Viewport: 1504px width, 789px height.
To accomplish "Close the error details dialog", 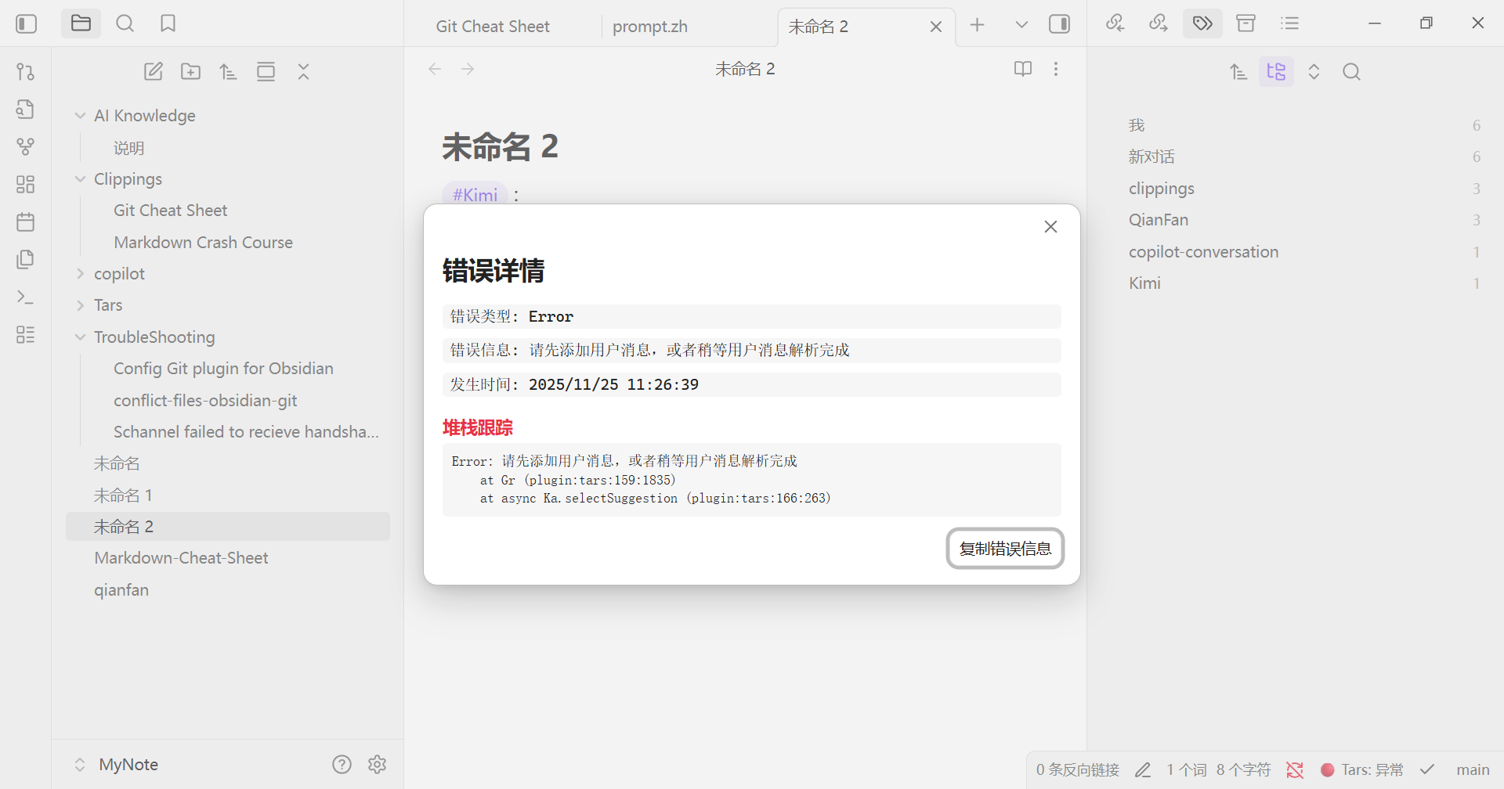I will 1050,227.
